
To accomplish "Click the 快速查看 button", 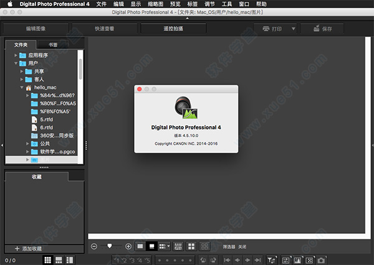I will (x=105, y=29).
